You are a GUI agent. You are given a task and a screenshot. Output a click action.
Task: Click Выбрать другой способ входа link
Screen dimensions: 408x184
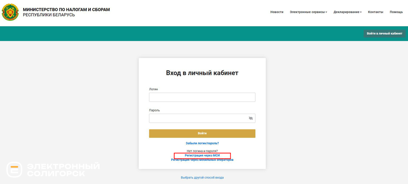point(202,178)
